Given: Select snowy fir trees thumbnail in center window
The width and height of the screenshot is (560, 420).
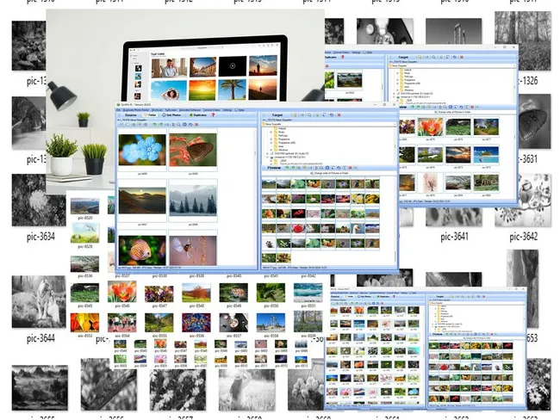Looking at the screenshot, I should pos(193,201).
